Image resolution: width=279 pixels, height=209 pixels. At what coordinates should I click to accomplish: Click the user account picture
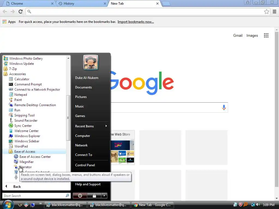coord(91,62)
